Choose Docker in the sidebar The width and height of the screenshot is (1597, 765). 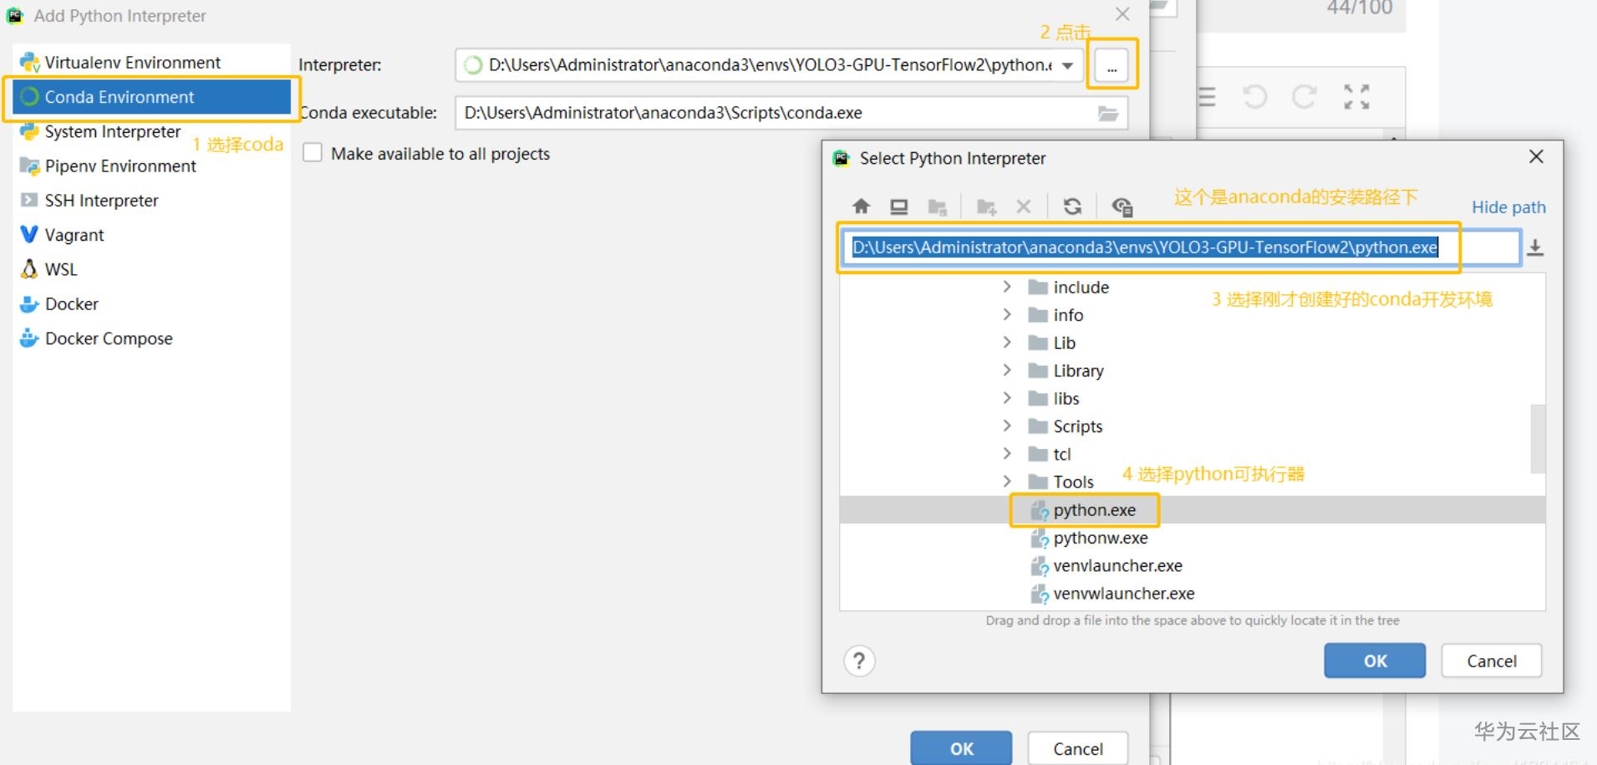[151, 303]
